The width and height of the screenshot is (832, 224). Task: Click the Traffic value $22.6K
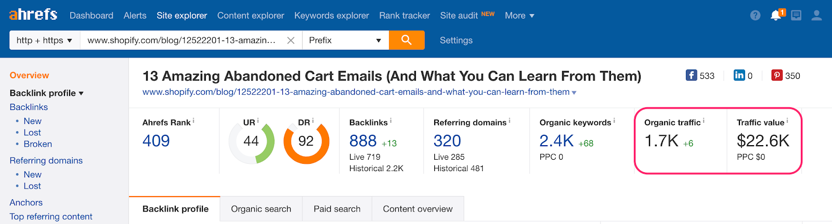point(763,141)
